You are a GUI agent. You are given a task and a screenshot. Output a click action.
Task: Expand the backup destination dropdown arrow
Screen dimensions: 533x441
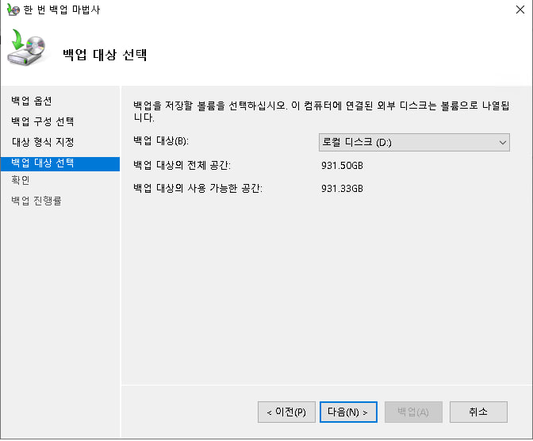pos(502,142)
